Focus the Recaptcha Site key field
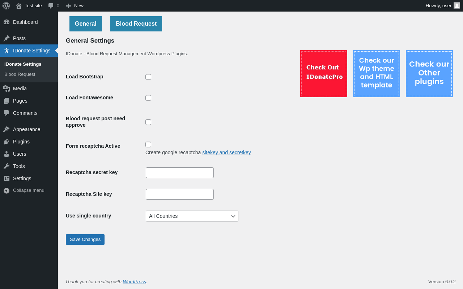Screen dimensions: 463x289 [x=180, y=194]
